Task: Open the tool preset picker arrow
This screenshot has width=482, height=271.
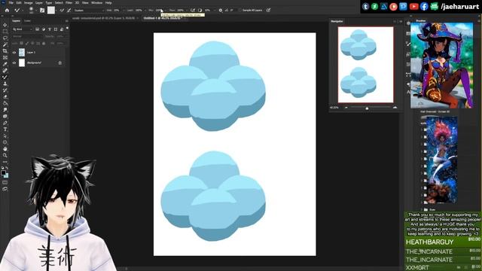Action: coord(23,10)
